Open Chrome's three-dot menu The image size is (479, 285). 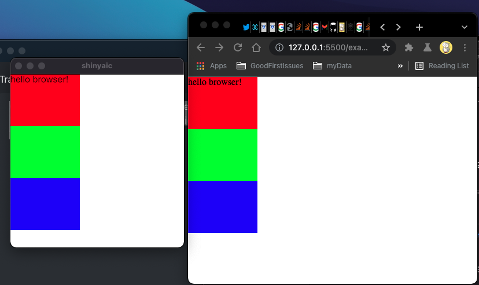click(x=465, y=47)
